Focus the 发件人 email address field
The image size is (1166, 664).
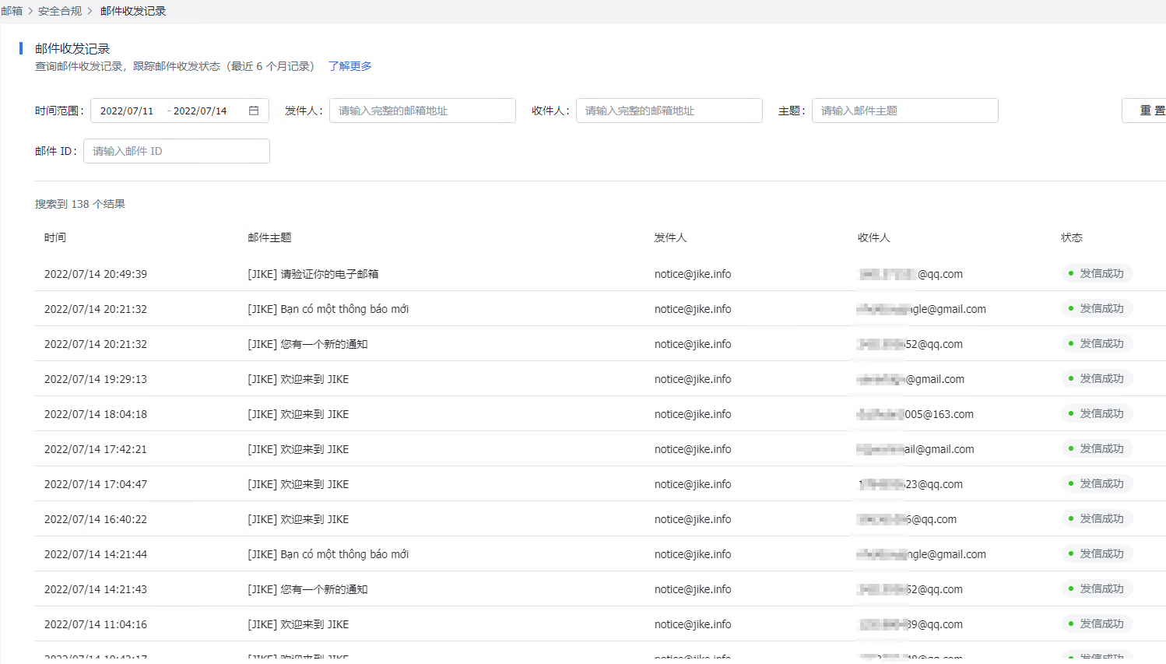(423, 111)
